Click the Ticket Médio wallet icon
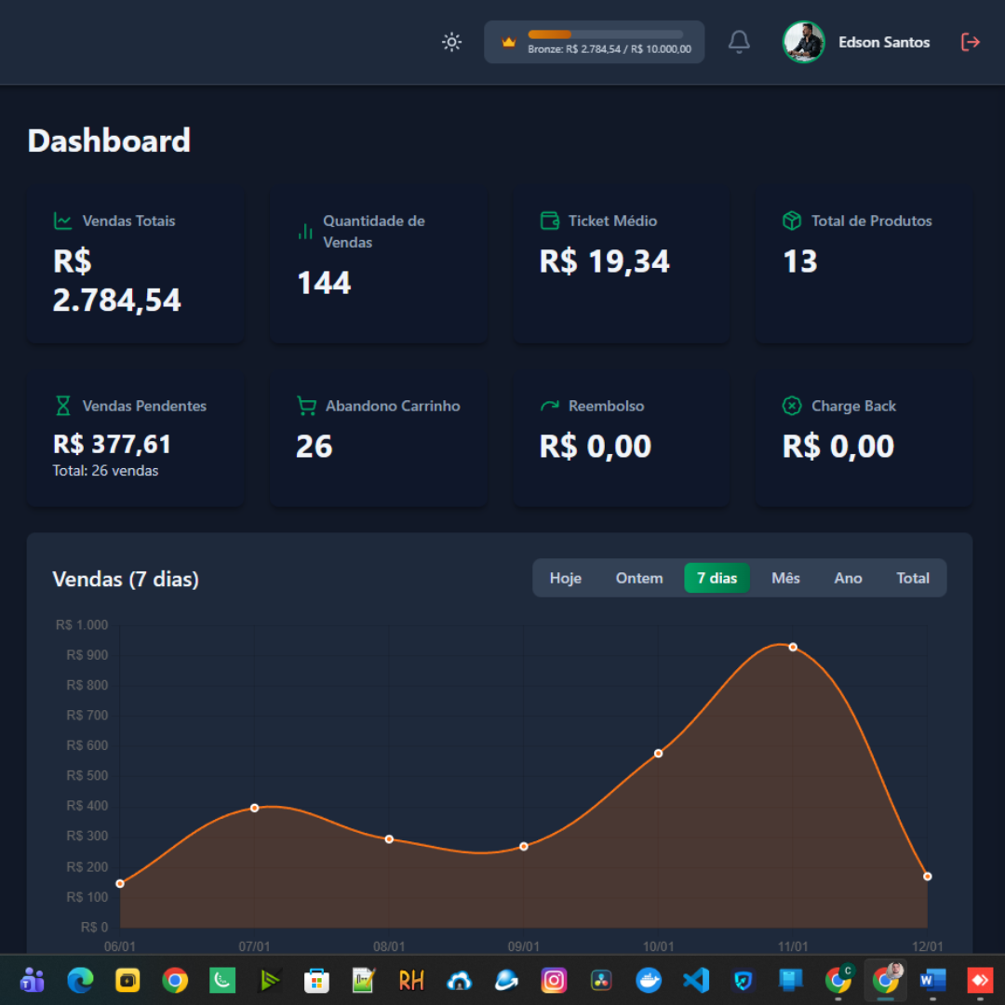Image resolution: width=1005 pixels, height=1005 pixels. pos(549,221)
